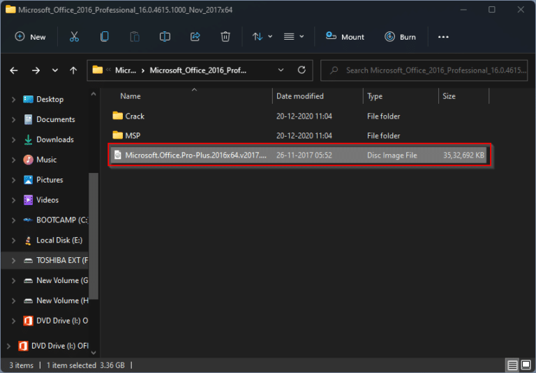Expand the Documents tree node
536x373 pixels.
[13, 119]
